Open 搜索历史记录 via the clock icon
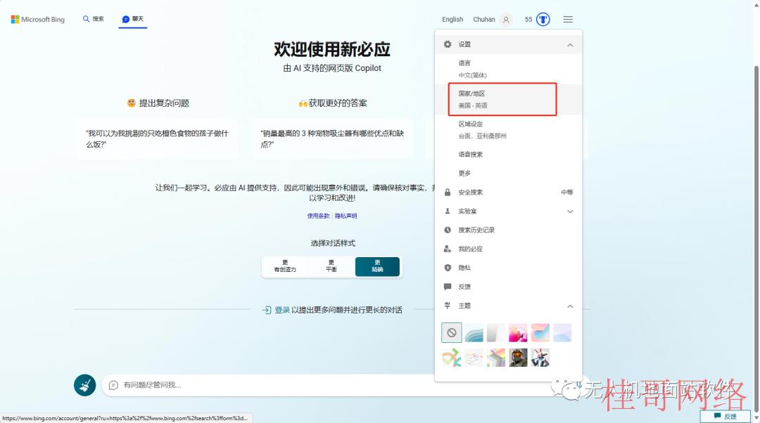Screen dimensions: 760x423 pos(448,230)
